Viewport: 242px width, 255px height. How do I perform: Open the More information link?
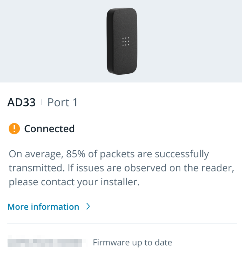[43, 207]
